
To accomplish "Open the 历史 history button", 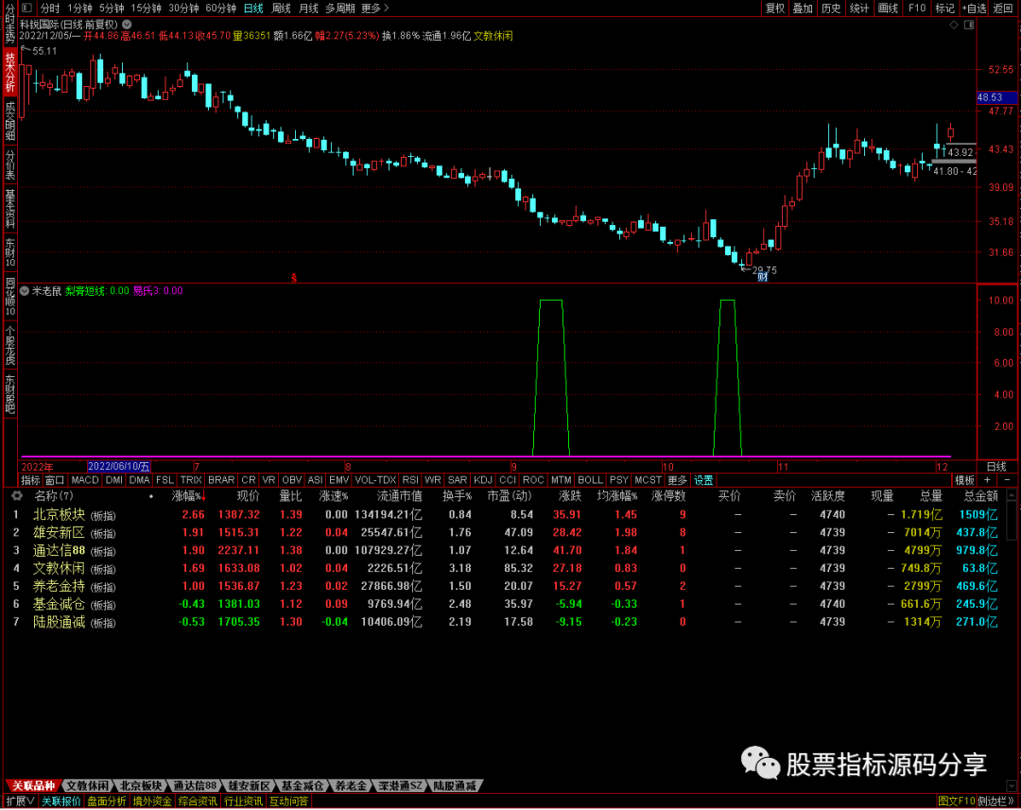I will coord(831,9).
